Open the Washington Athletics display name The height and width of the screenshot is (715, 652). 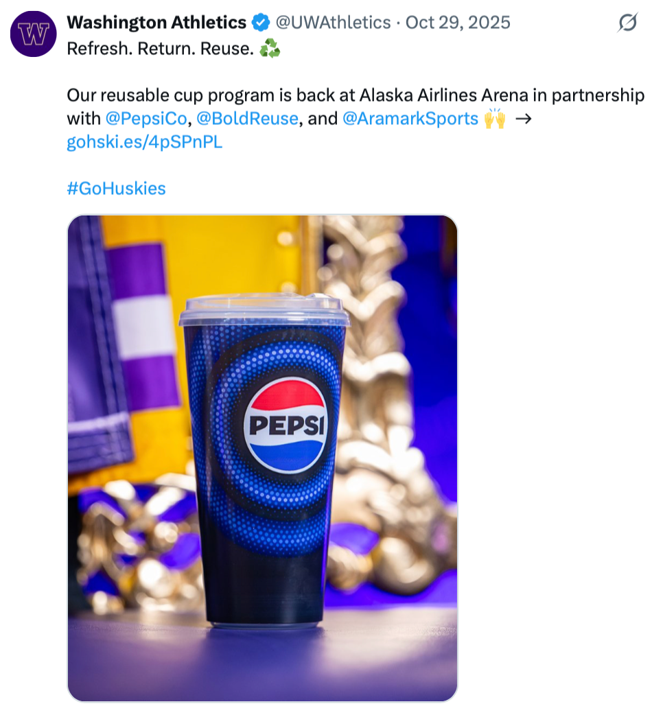pos(156,23)
